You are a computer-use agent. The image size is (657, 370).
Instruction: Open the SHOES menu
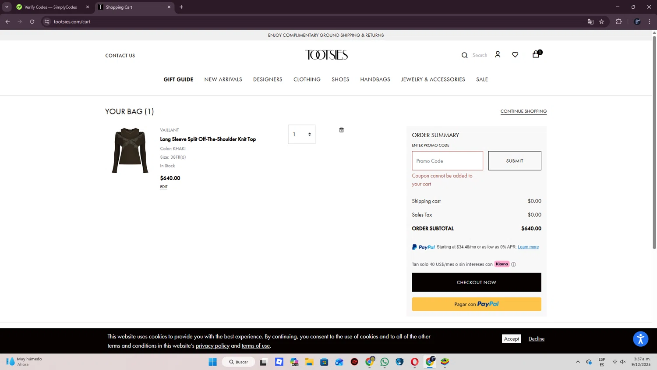click(x=340, y=79)
